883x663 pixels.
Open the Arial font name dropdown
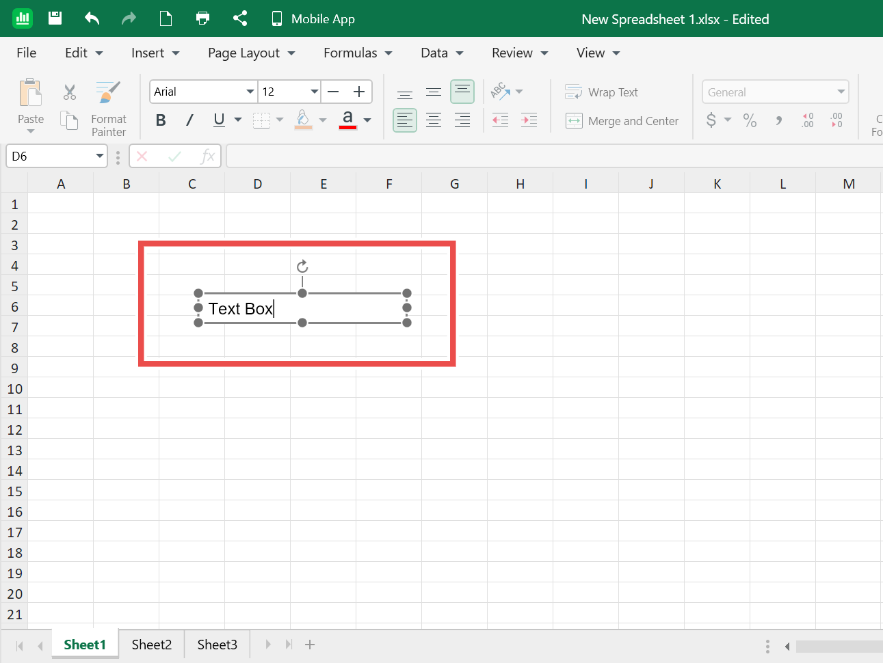[x=203, y=92]
